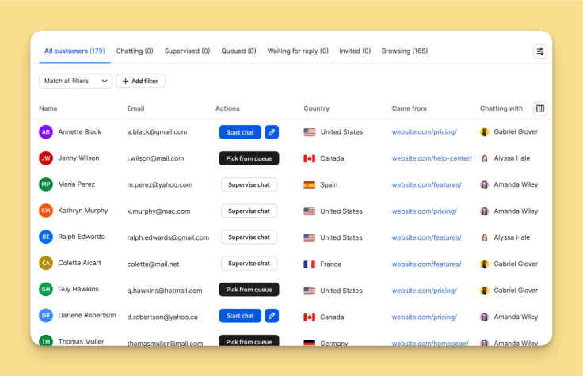Open Jenny Wilson's website.com/help-center/ link
Viewport: 583px width, 376px height.
point(431,158)
